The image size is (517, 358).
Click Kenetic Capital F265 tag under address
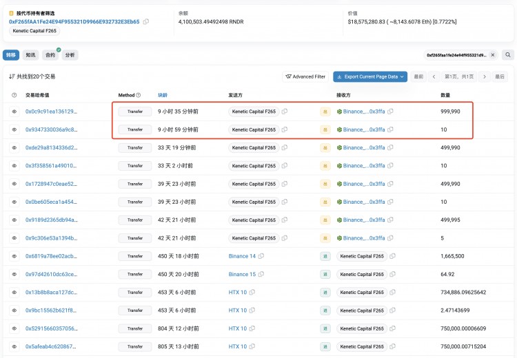pos(34,31)
